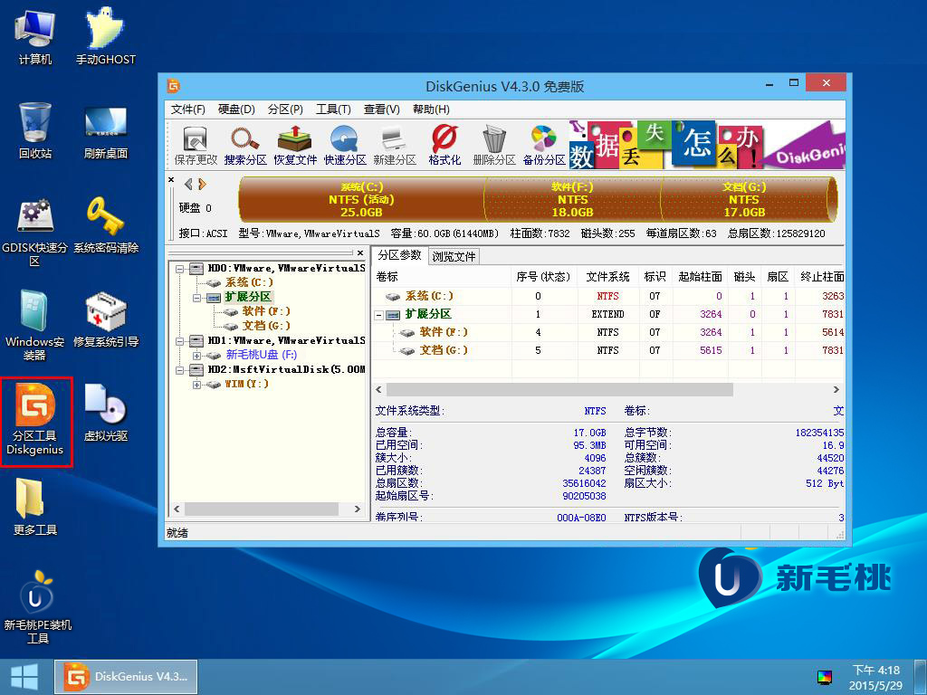Open the 搜索分区 search partition tool
This screenshot has width=927, height=695.
click(x=245, y=146)
